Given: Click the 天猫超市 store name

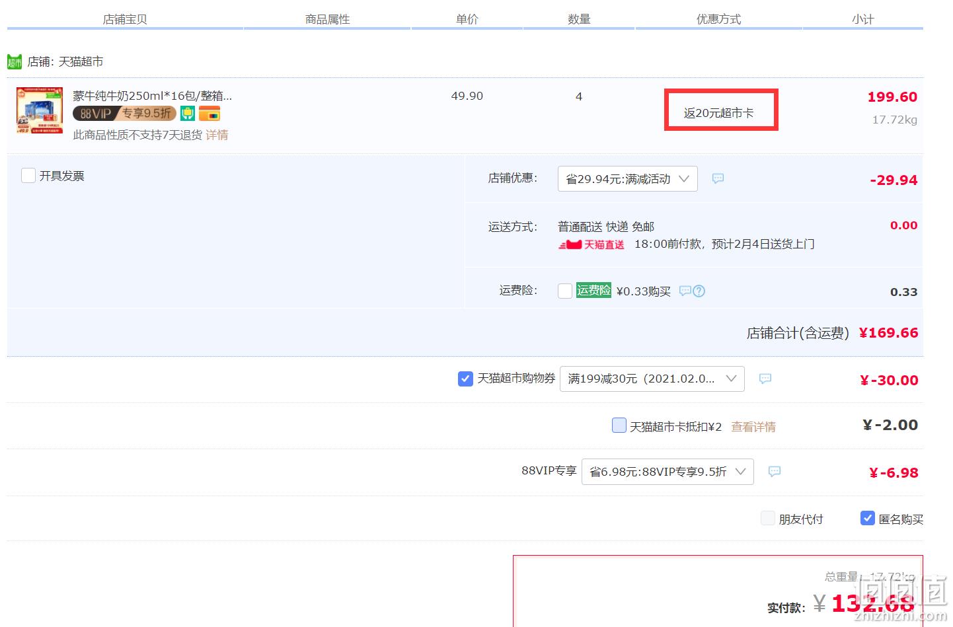Looking at the screenshot, I should 81,61.
